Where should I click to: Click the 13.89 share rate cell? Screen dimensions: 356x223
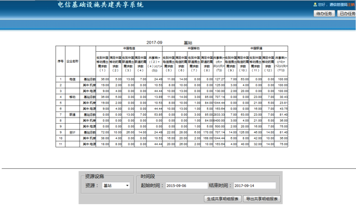click(155, 97)
